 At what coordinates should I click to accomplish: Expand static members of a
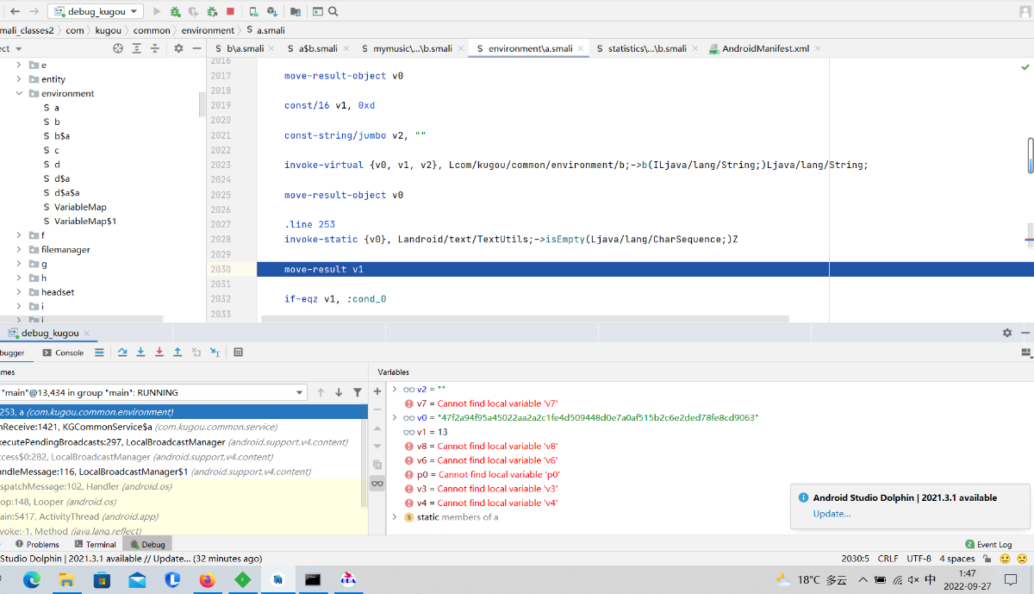tap(395, 517)
